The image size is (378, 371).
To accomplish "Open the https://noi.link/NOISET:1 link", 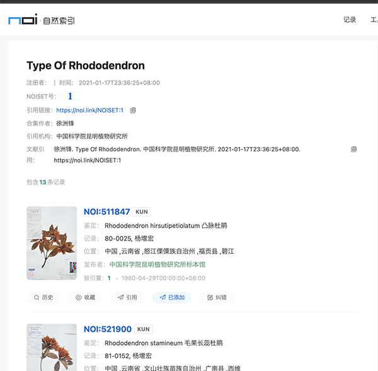I will (89, 110).
